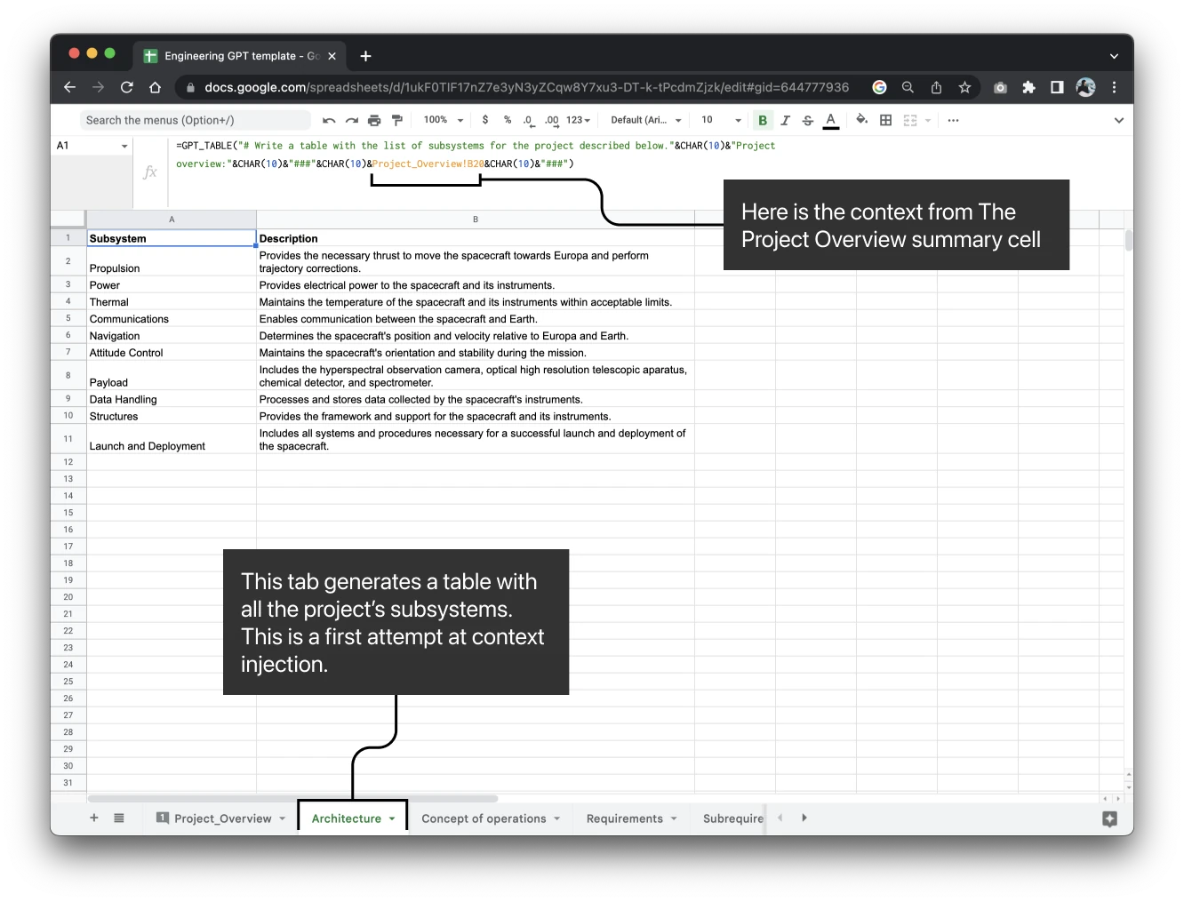Click the Chrome address bar URL
This screenshot has height=902, width=1184.
tap(526, 87)
